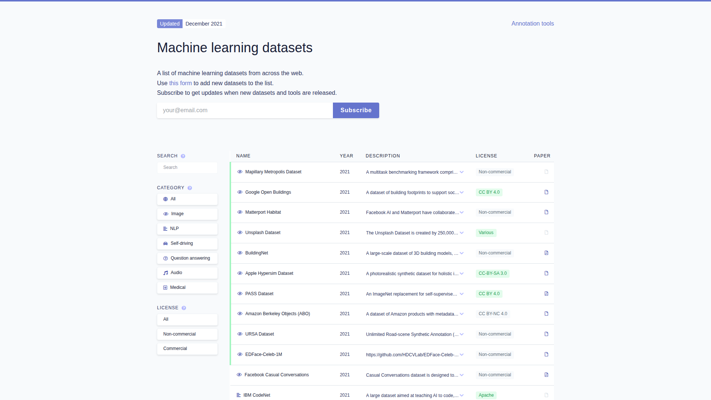Click the YEAR column header

click(x=346, y=156)
